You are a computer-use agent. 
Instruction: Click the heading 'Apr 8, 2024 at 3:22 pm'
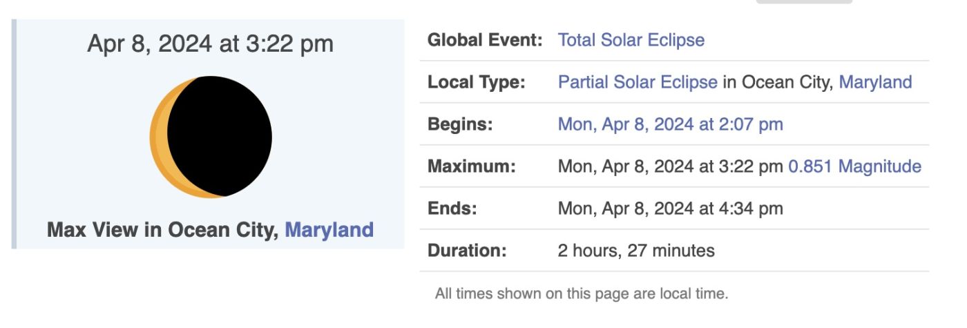pos(210,44)
